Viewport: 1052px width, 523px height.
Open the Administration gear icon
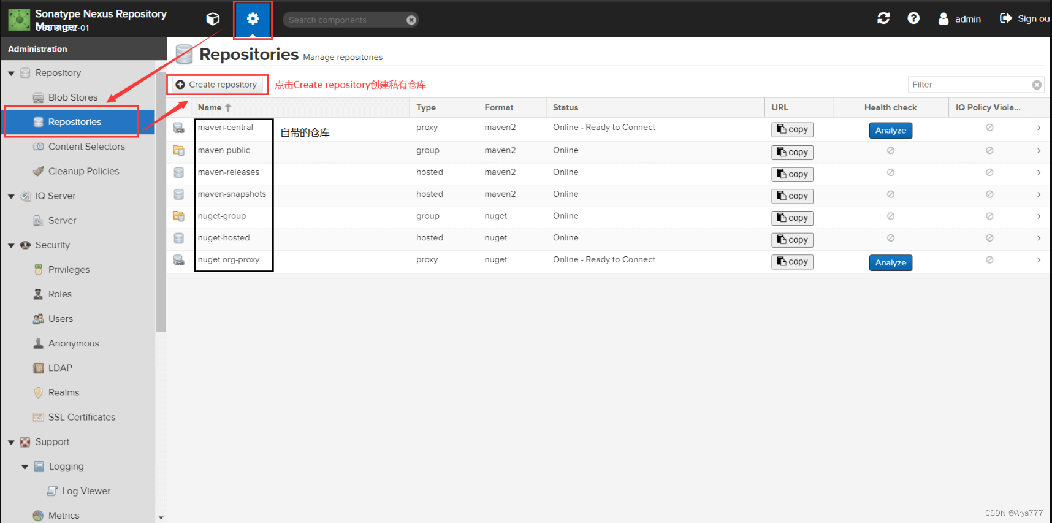coord(253,19)
